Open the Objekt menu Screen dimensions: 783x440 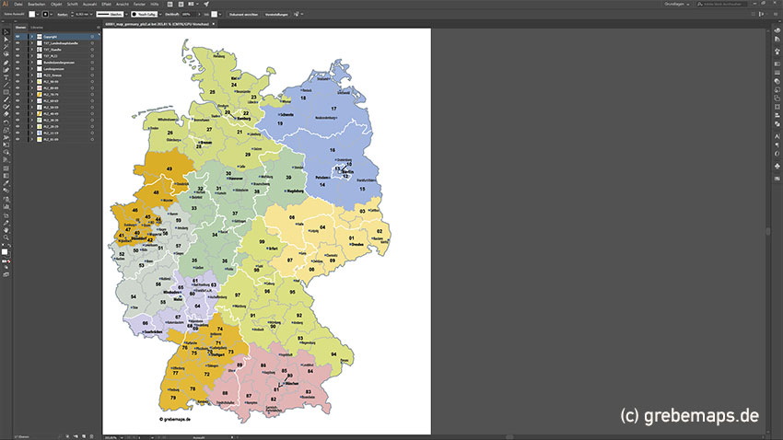[56, 5]
